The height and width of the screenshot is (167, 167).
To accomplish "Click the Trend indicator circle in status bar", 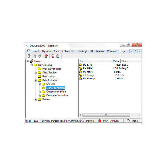I will coord(128,121).
